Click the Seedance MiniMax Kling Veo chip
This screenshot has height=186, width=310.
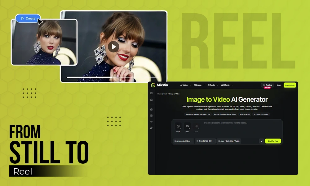pos(198,114)
